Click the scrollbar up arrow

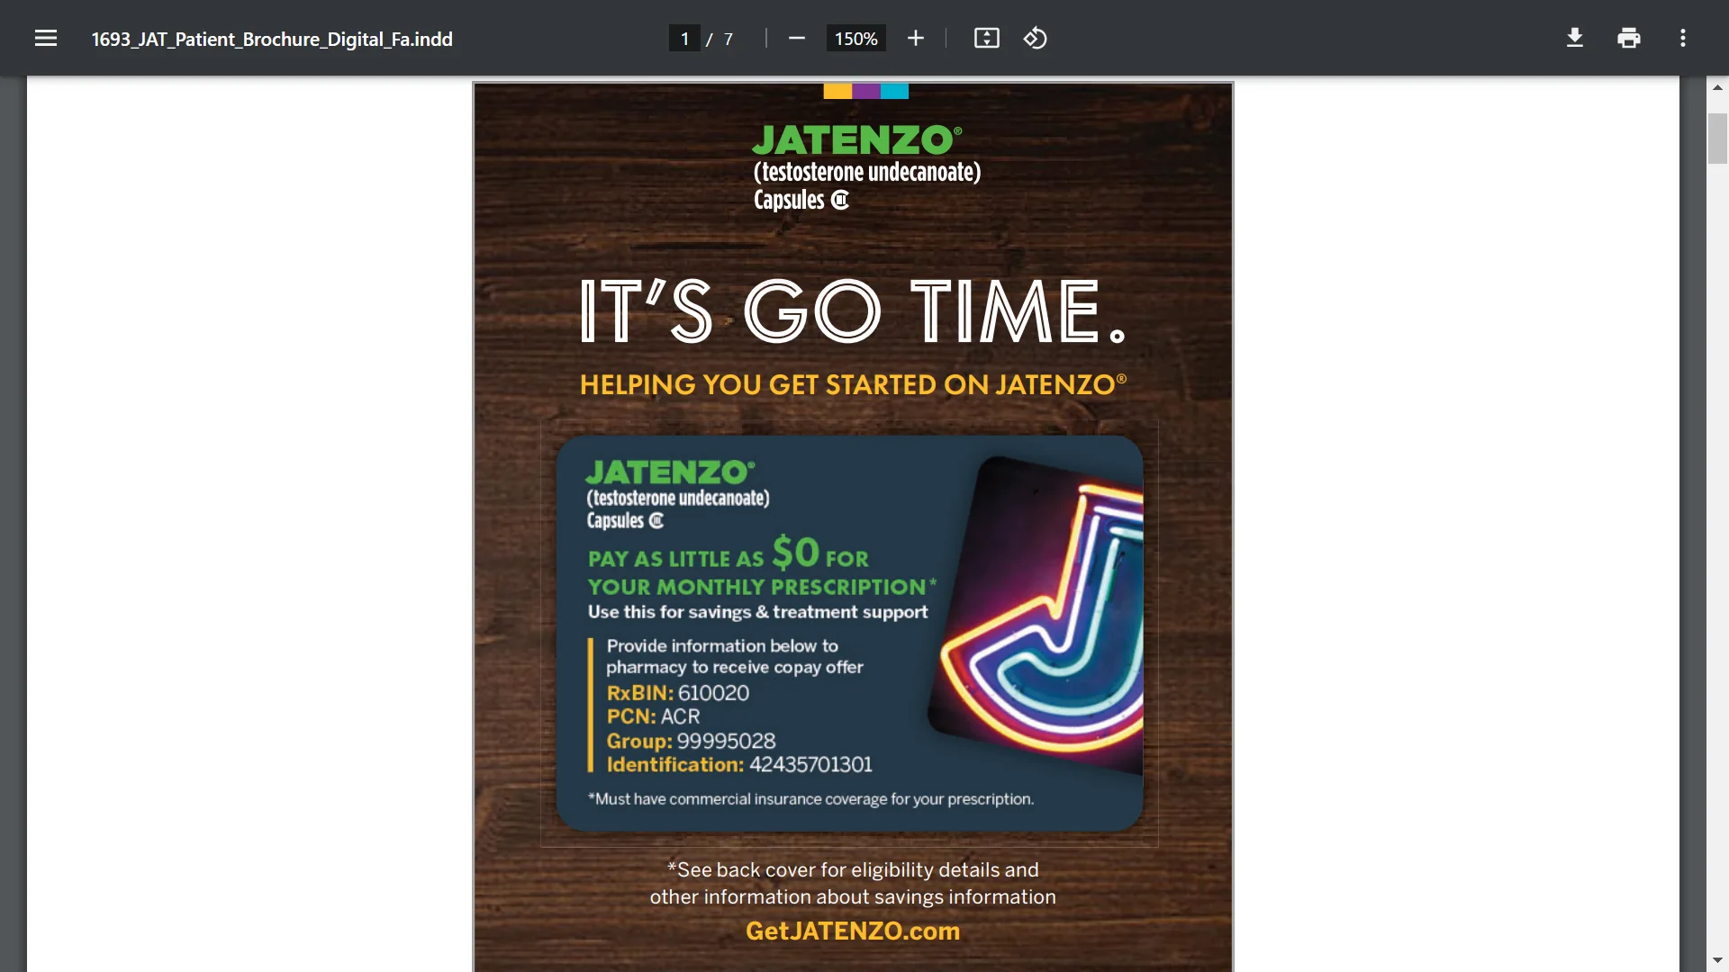[x=1717, y=87]
